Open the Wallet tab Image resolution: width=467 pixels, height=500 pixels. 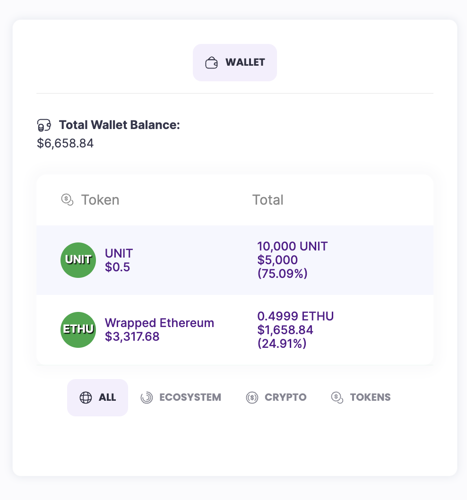pos(235,63)
